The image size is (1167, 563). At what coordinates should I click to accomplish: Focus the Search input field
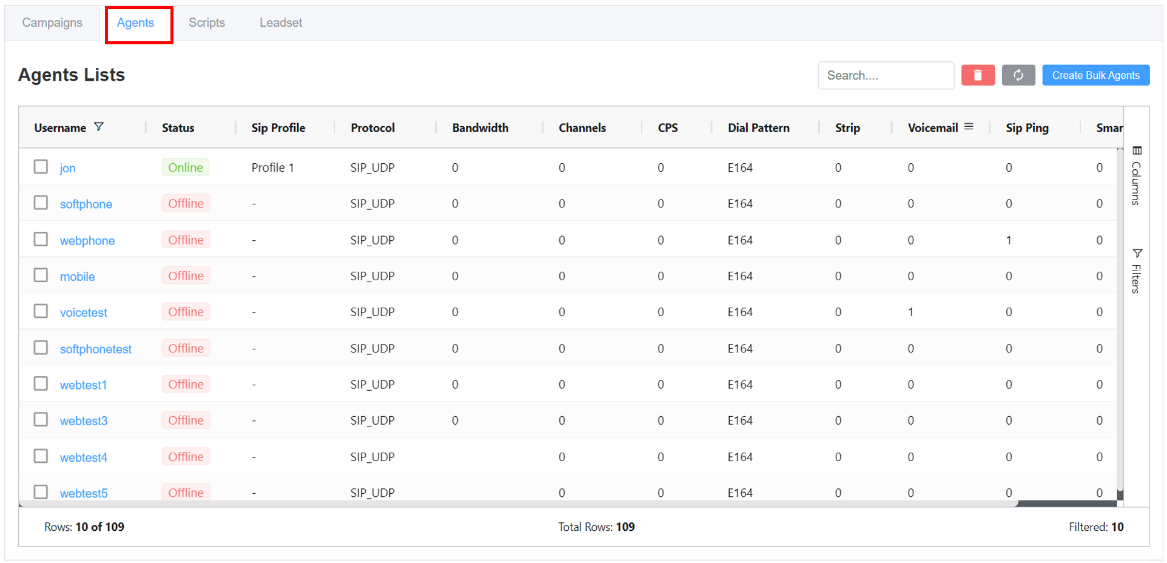[885, 75]
